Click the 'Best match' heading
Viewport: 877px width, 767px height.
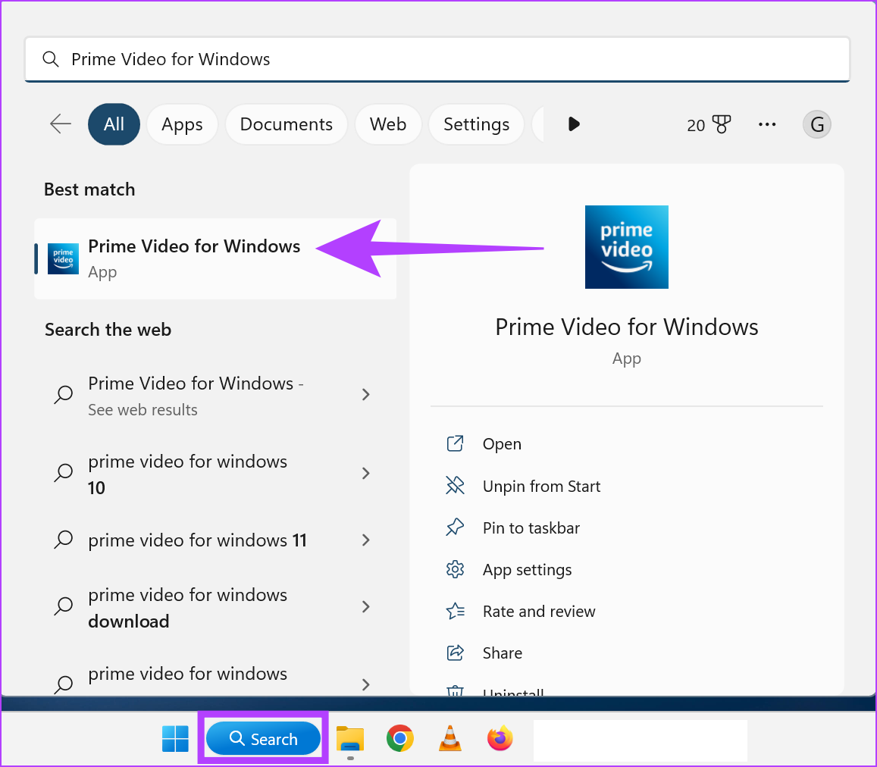tap(89, 189)
